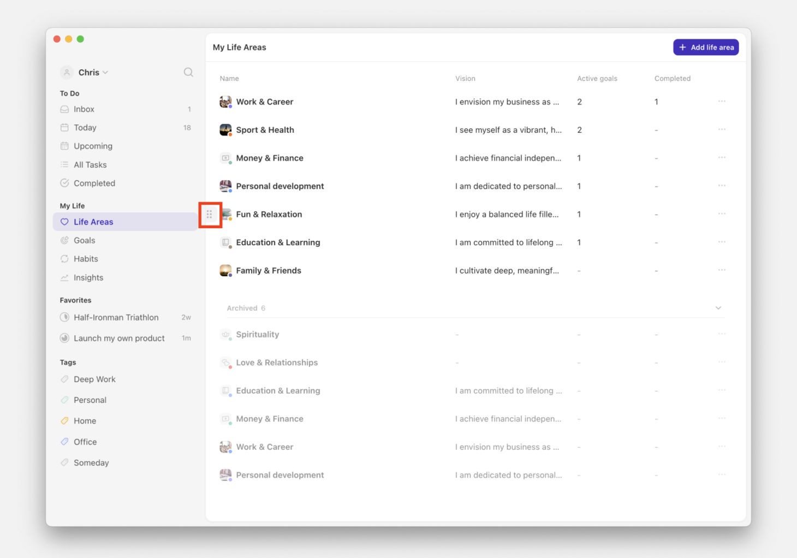Click drag handle beside Fun & Relaxation

click(x=209, y=215)
